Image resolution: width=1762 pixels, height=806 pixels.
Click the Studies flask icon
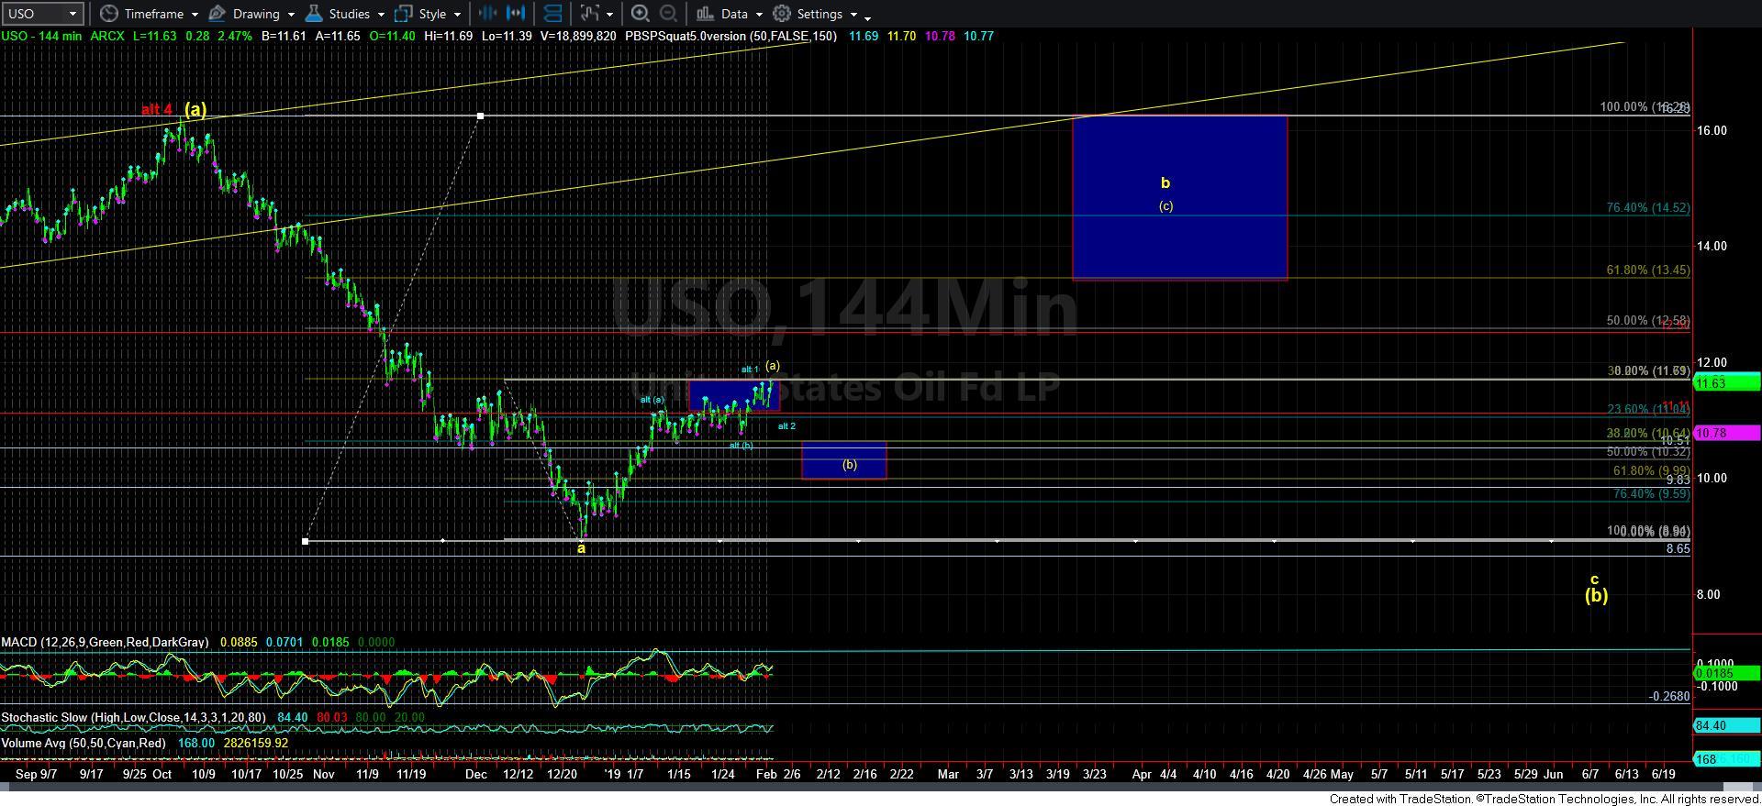point(314,14)
